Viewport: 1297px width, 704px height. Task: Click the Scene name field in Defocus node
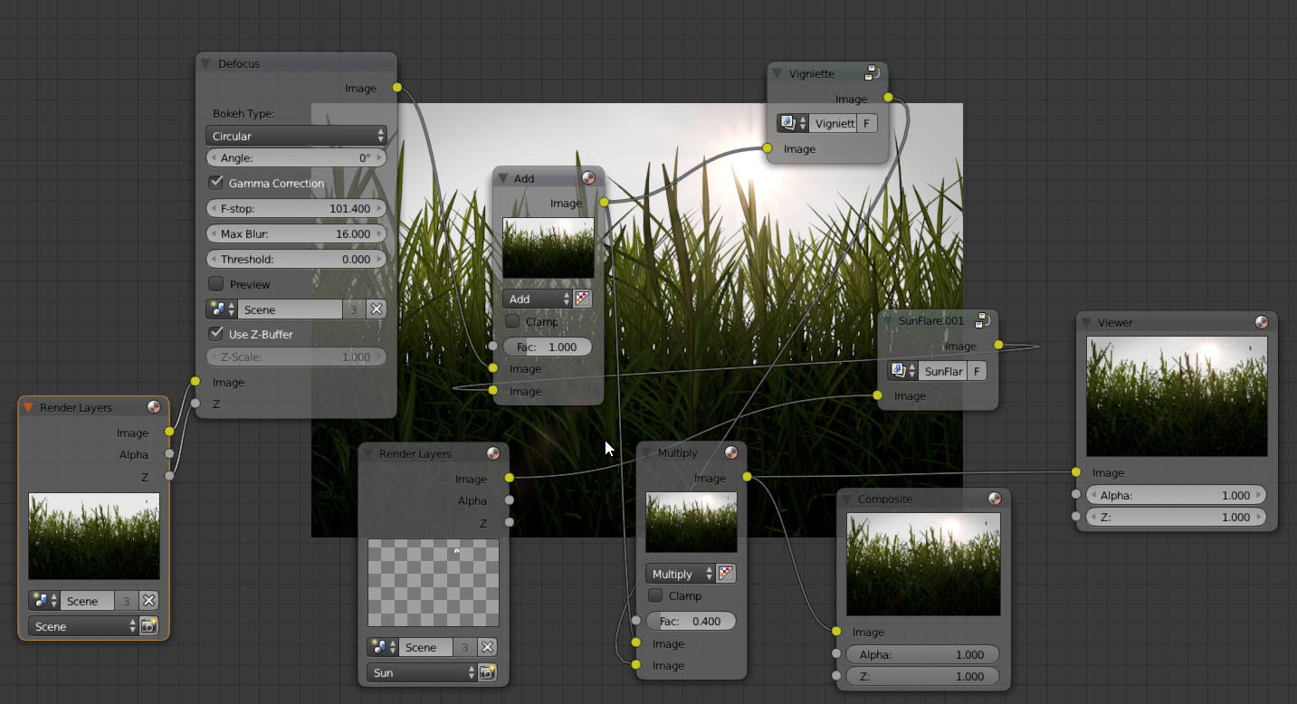pos(291,309)
